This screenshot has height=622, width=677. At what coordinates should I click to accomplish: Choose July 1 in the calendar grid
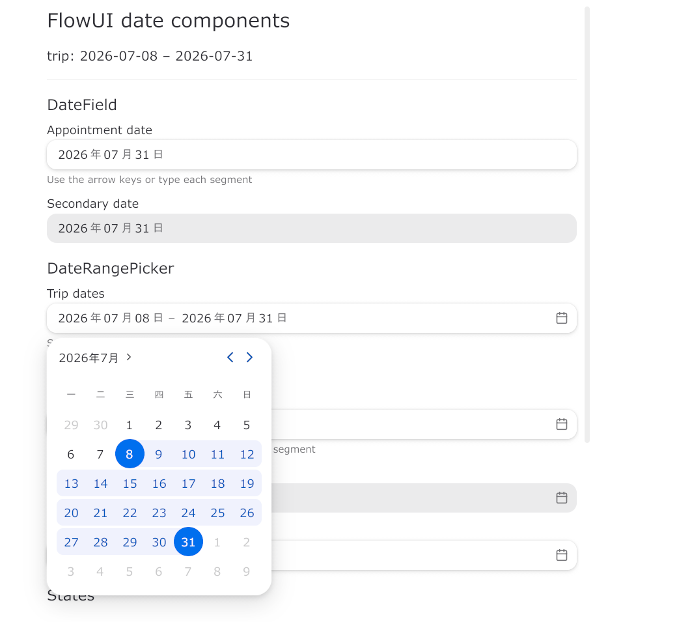[130, 425]
